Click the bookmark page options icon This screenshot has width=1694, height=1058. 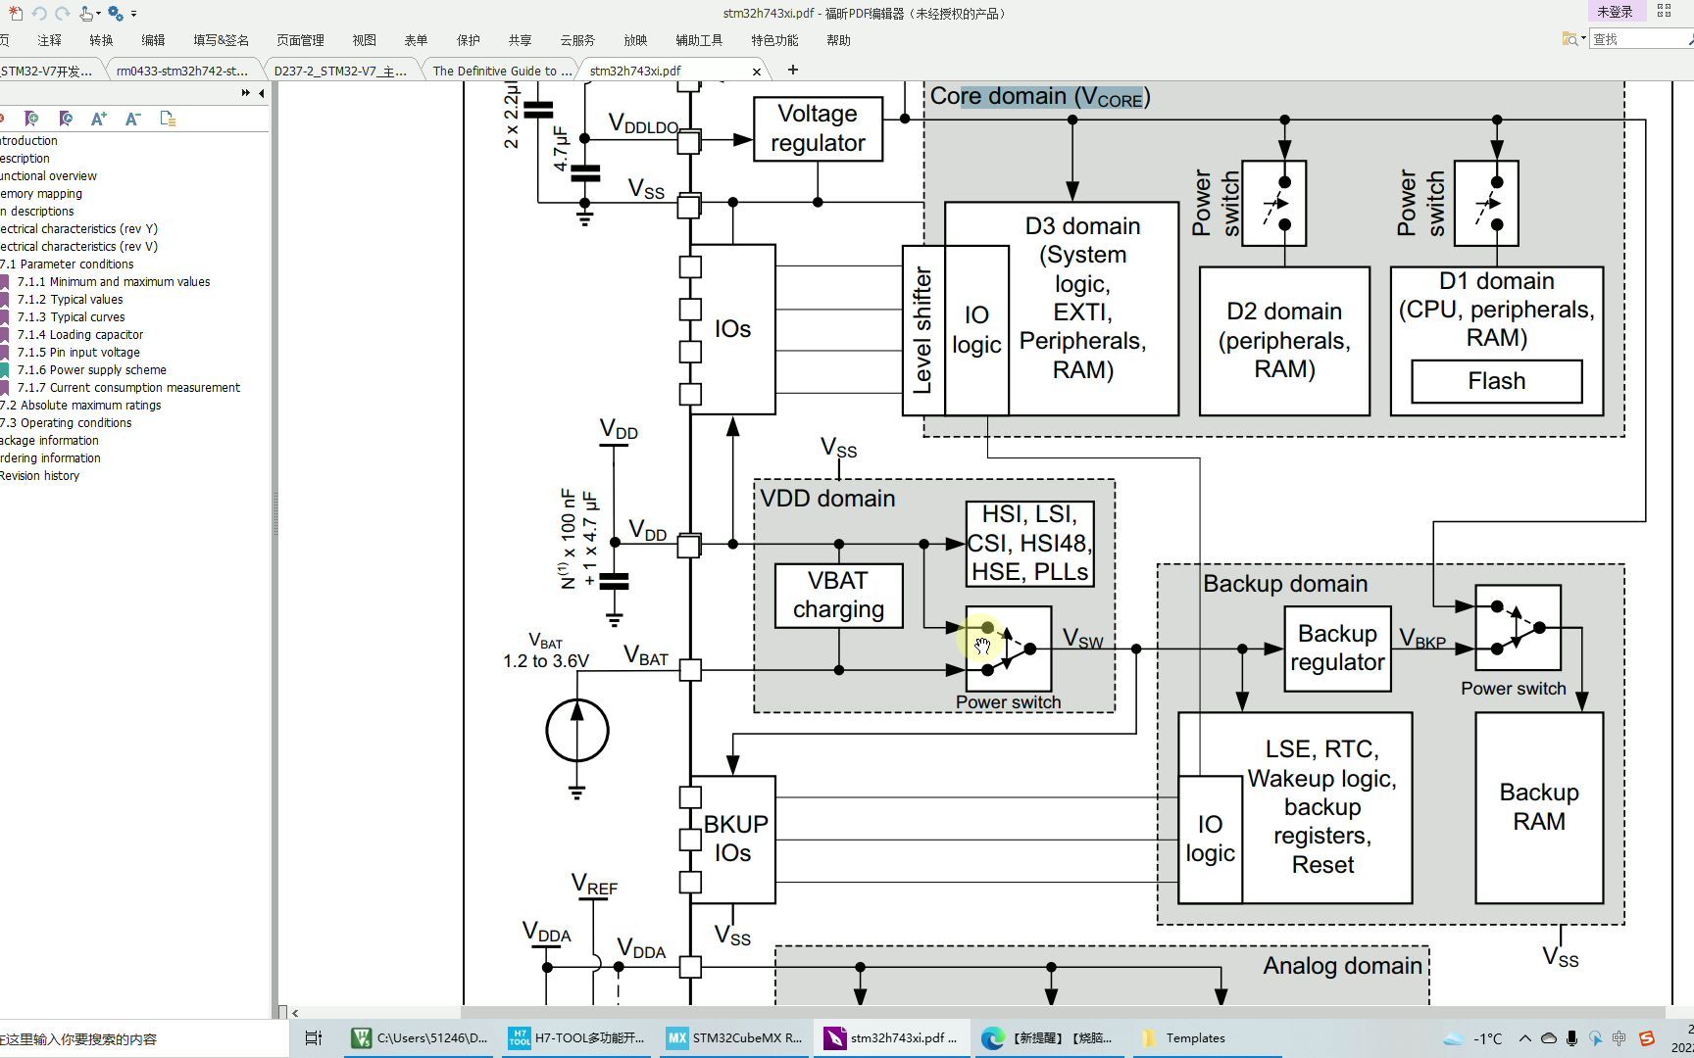coord(168,119)
